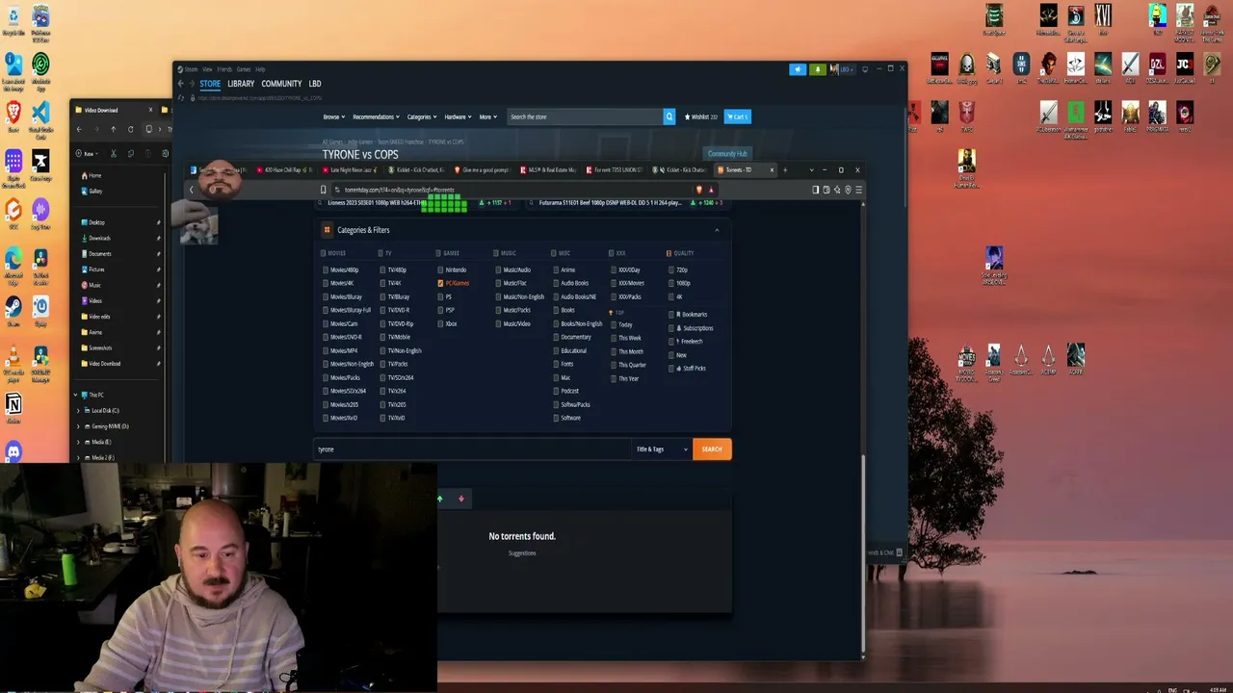Open the Lioness 2023 S03E01 torrent link
The width and height of the screenshot is (1233, 693).
point(377,203)
